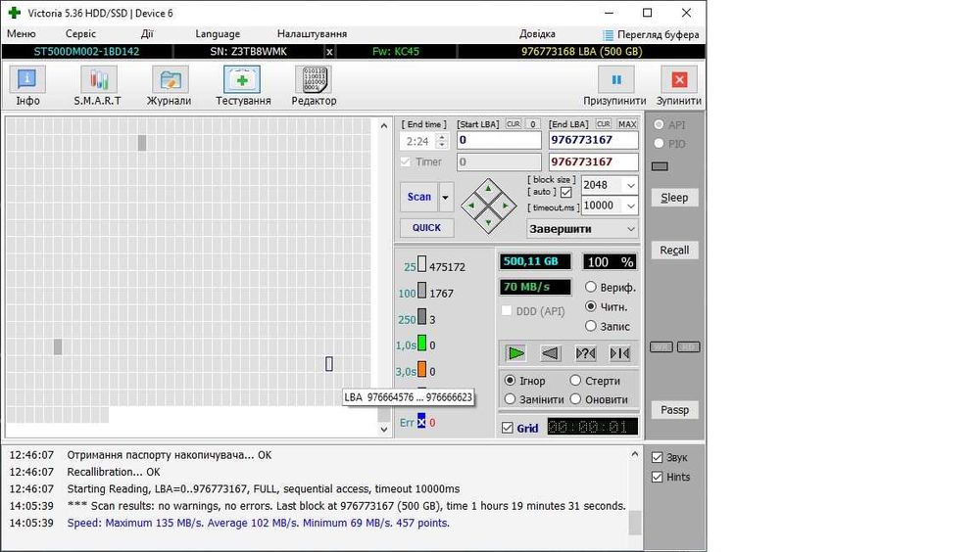The width and height of the screenshot is (980, 552).
Task: Select the Замінити remap radio button
Action: point(510,399)
